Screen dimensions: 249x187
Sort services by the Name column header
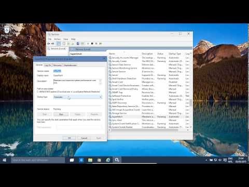tap(124, 54)
